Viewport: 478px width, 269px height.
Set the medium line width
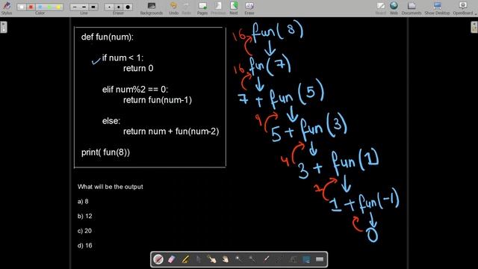click(x=84, y=7)
